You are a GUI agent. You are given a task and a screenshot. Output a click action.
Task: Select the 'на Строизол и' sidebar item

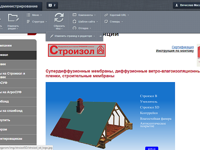tap(18, 74)
